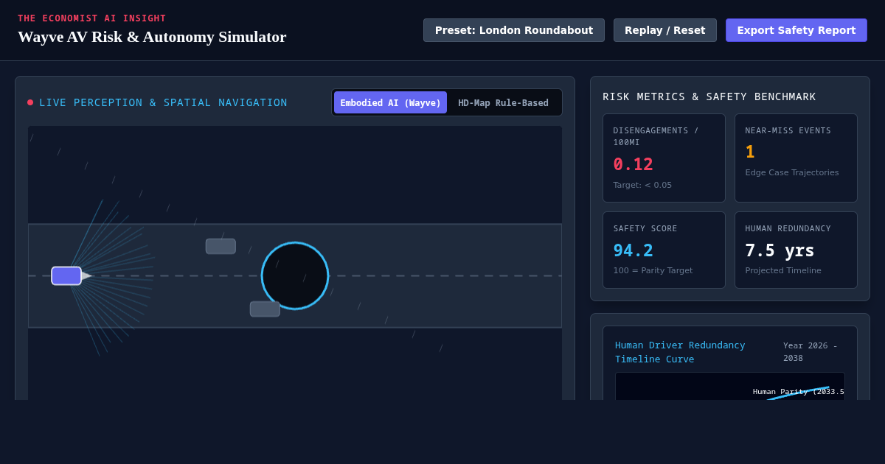Click the Human Driver Redundancy Timeline Curve title
The image size is (885, 464).
[x=680, y=352]
